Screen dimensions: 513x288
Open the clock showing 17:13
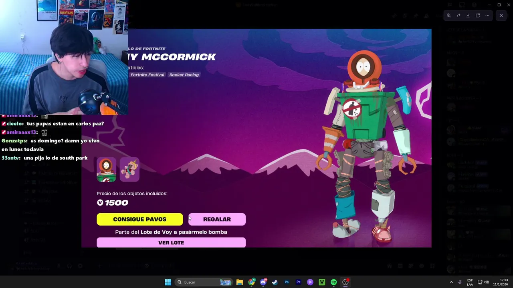(x=501, y=282)
